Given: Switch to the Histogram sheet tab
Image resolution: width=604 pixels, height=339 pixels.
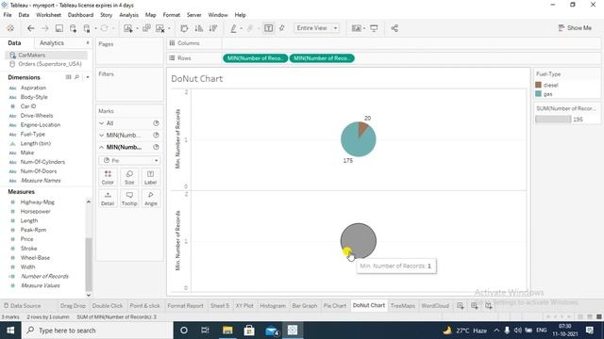Looking at the screenshot, I should click(x=273, y=305).
